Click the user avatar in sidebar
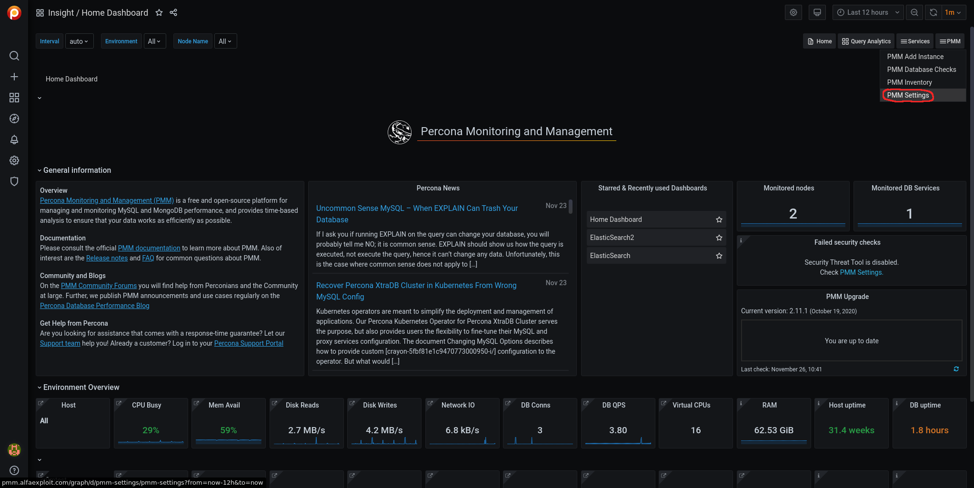974x488 pixels. click(14, 449)
